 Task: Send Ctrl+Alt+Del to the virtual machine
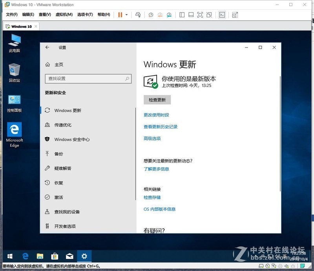tap(138, 15)
